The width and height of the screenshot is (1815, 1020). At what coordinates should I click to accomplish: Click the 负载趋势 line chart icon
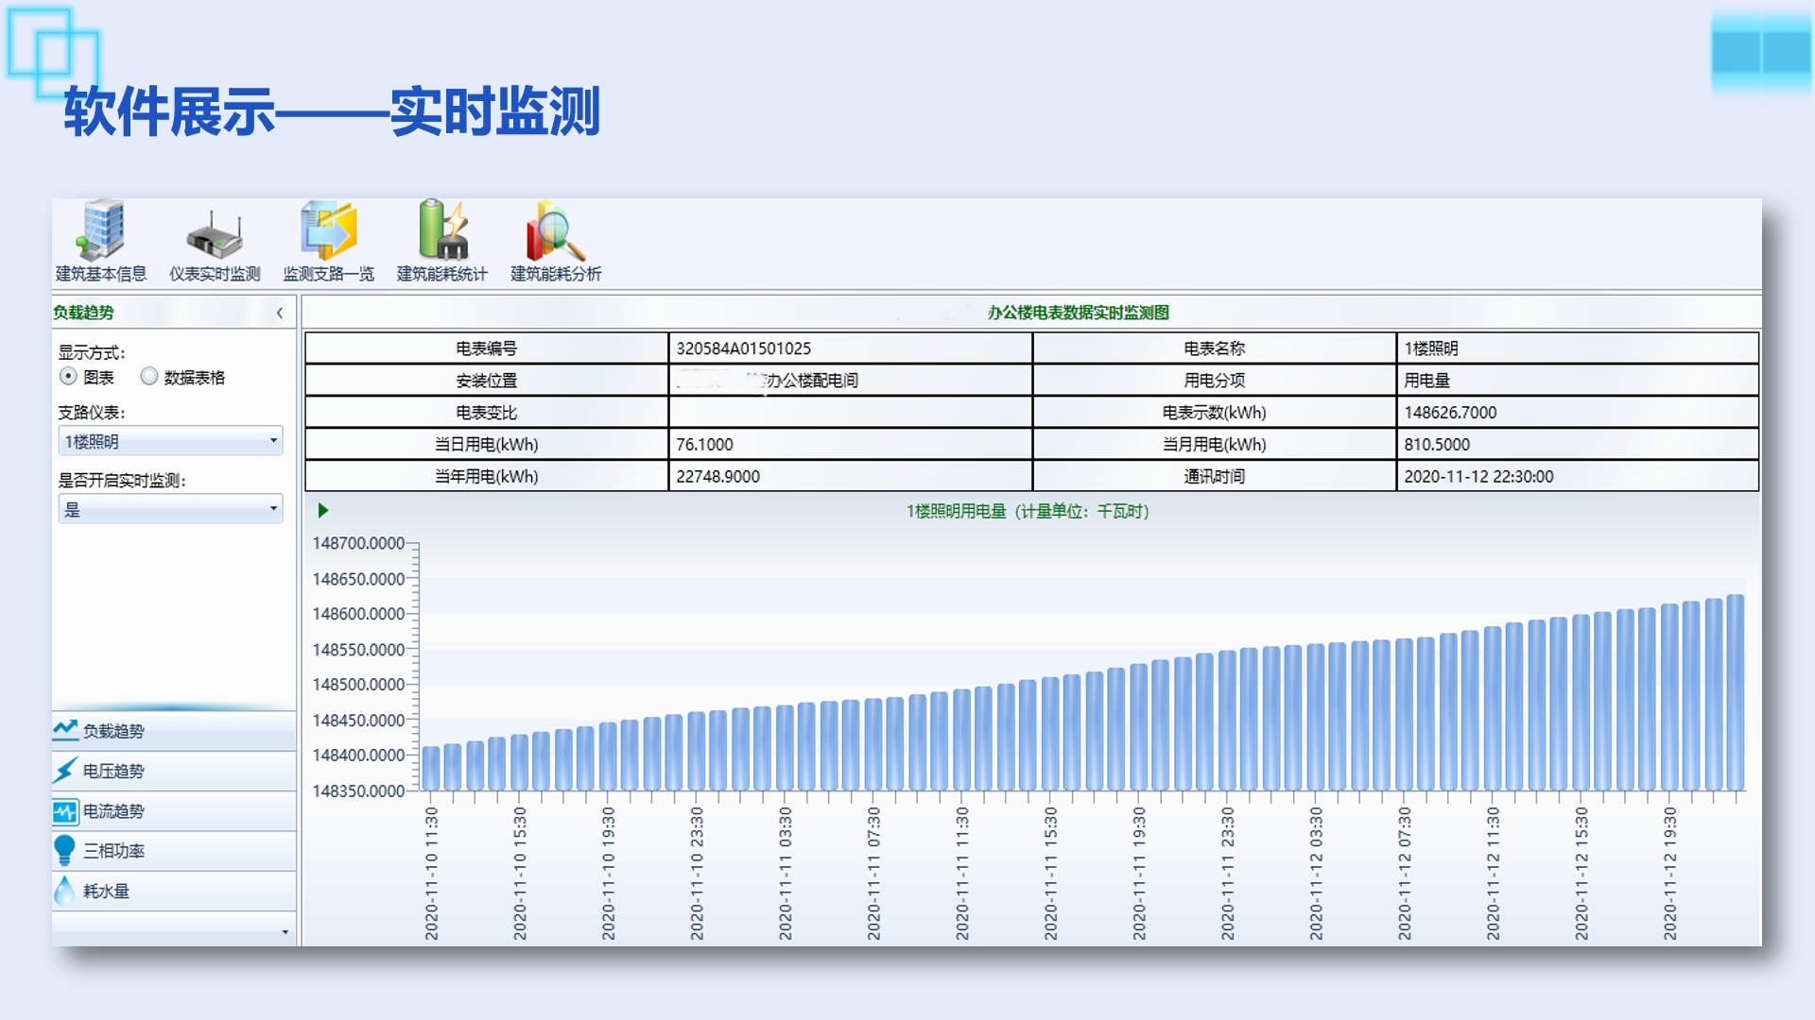point(65,730)
